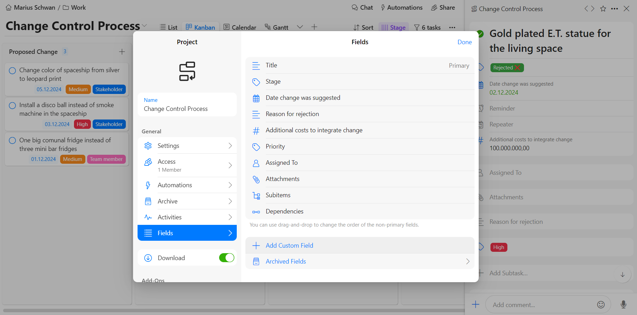Expand the dropdown arrow next to Gantt

click(300, 27)
